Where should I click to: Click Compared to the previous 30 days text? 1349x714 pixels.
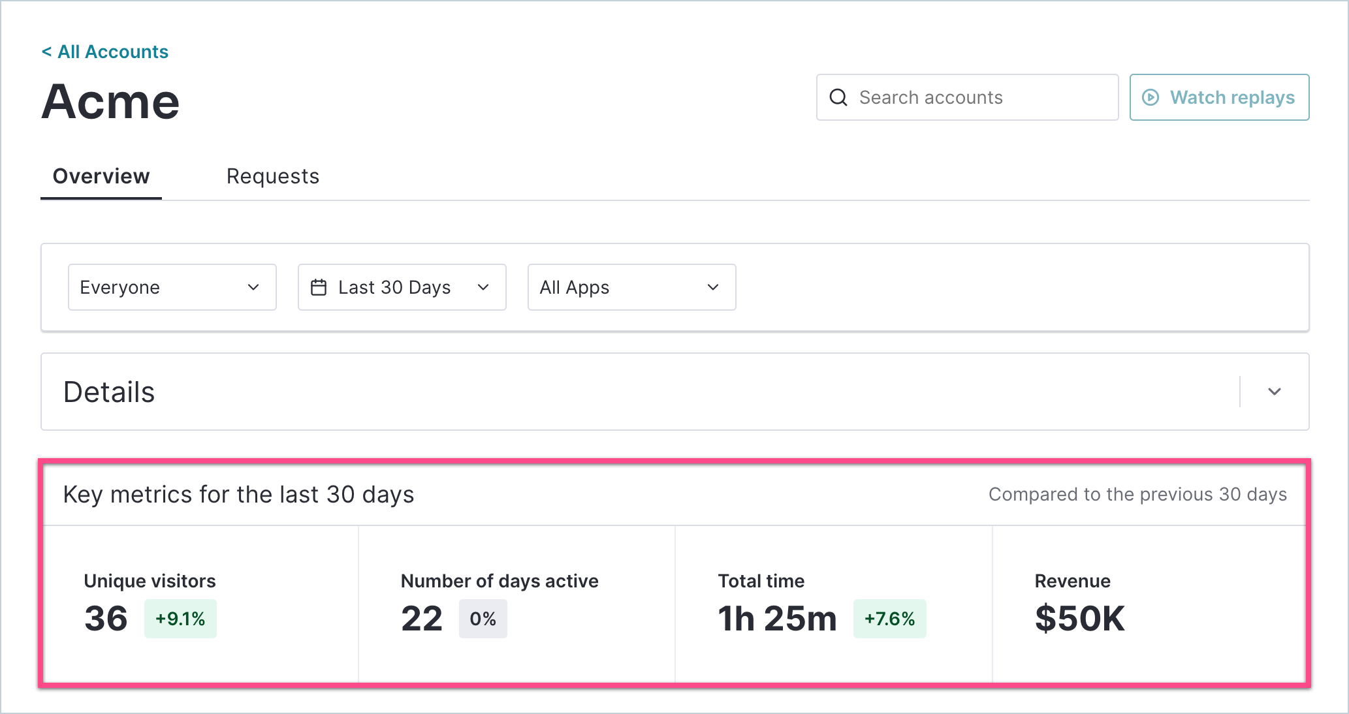[1137, 494]
